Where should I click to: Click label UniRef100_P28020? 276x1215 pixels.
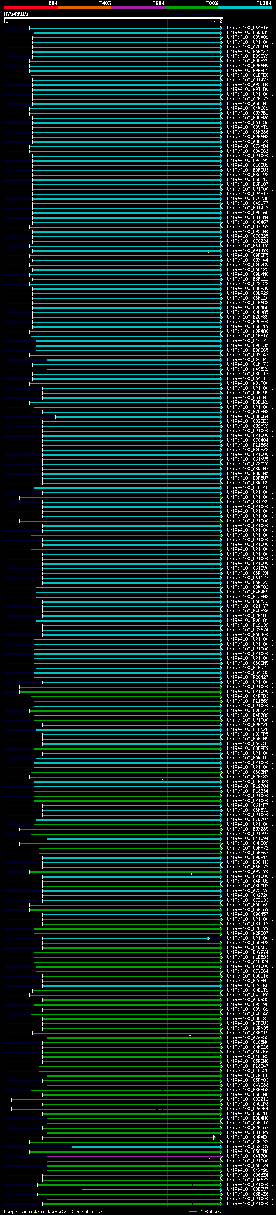[x=248, y=464]
